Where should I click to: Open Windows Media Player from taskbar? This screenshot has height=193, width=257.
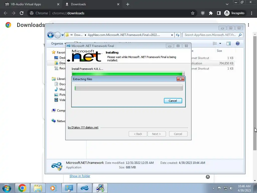click(x=53, y=188)
